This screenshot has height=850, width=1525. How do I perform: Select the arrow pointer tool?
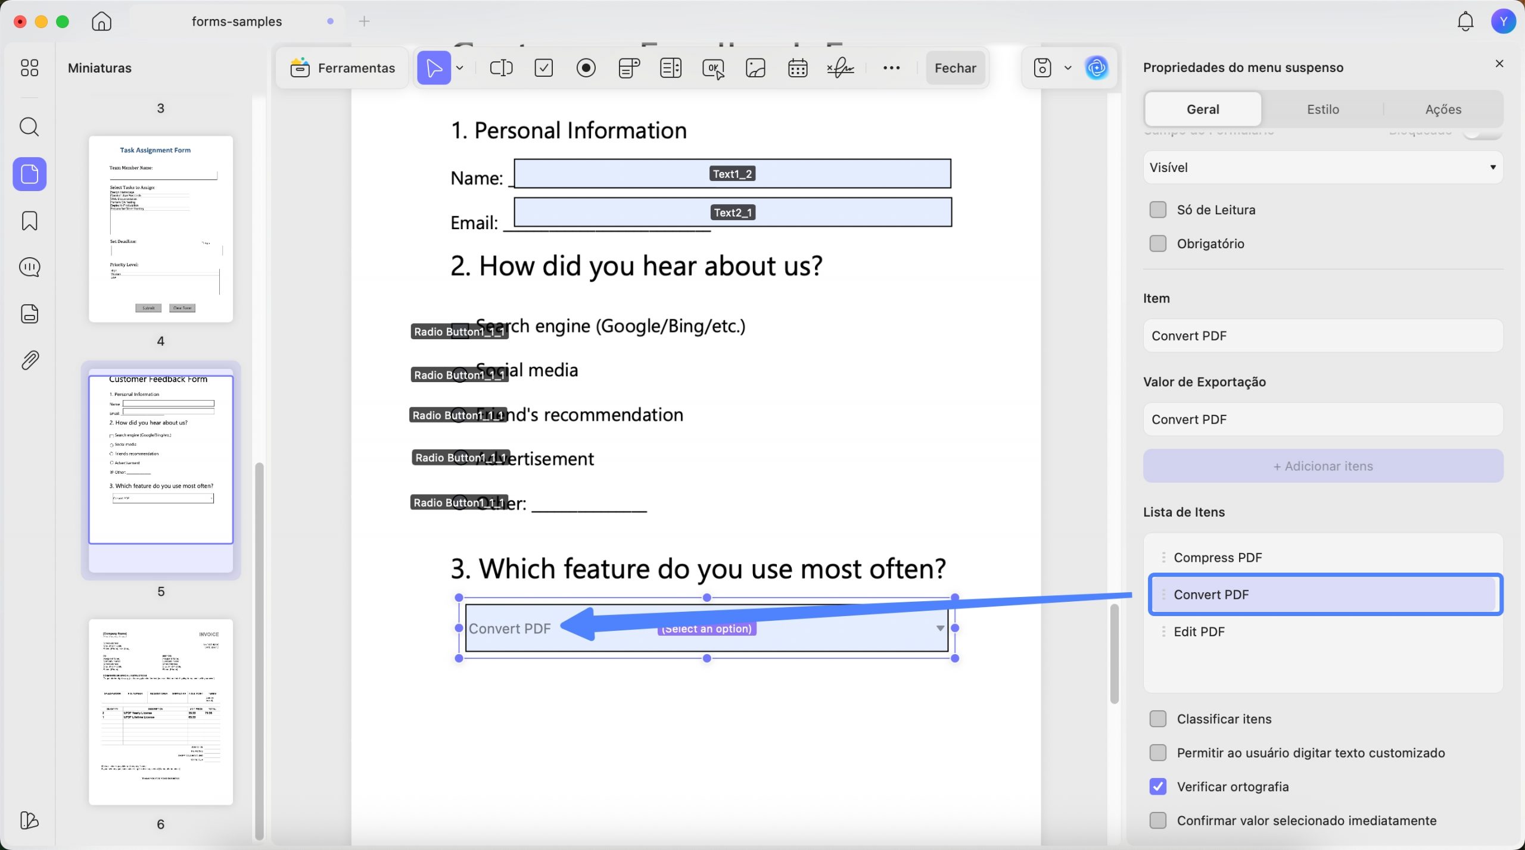coord(434,68)
